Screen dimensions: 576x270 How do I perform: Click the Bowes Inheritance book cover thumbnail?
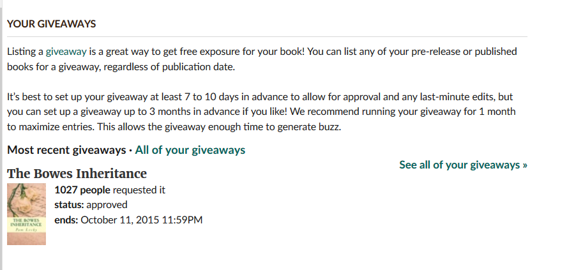click(x=26, y=214)
